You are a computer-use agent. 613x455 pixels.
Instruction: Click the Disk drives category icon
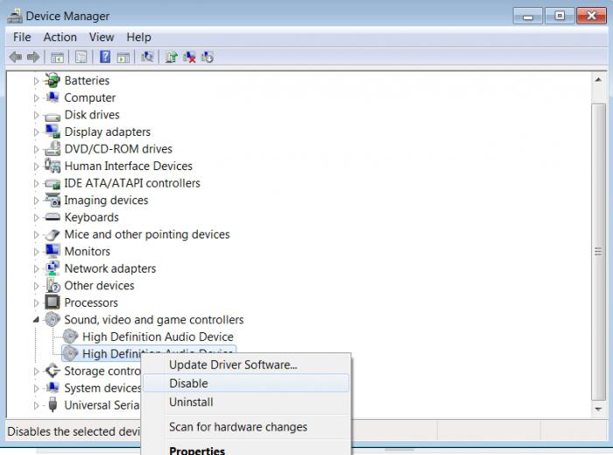52,116
